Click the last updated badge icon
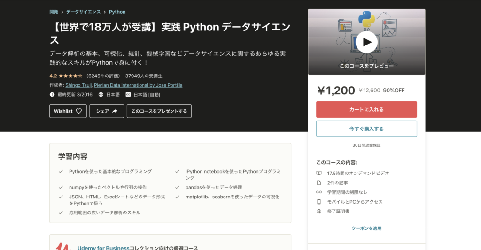The image size is (481, 250). 52,94
